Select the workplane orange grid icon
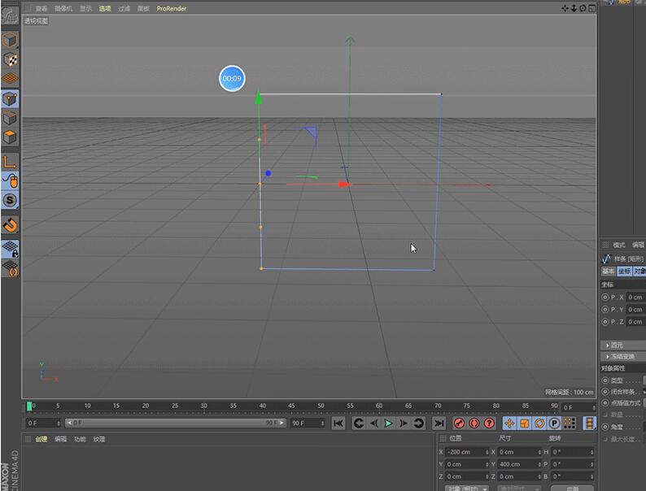The width and height of the screenshot is (646, 491). [x=11, y=78]
